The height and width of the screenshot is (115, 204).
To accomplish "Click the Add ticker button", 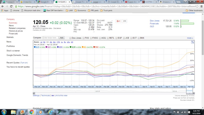I will click(62, 38).
